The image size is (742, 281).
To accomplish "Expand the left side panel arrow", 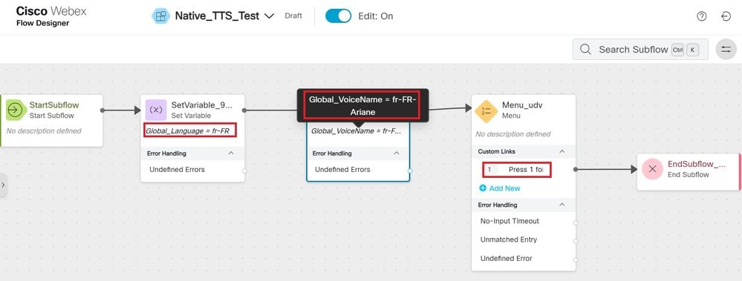I will pyautogui.click(x=3, y=185).
